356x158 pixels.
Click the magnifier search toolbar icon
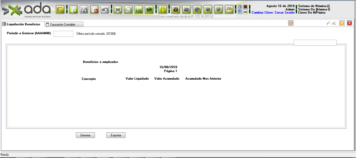pos(128,10)
